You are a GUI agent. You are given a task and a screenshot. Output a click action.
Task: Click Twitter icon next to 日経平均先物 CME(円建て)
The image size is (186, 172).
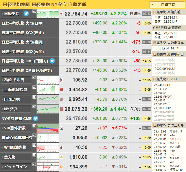[x=52, y=61]
